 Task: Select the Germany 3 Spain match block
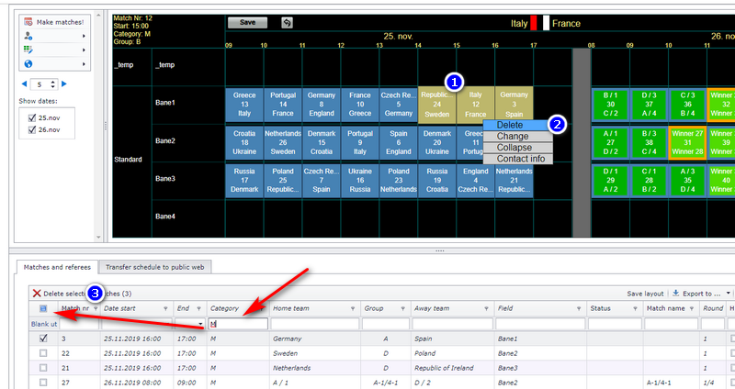(514, 104)
